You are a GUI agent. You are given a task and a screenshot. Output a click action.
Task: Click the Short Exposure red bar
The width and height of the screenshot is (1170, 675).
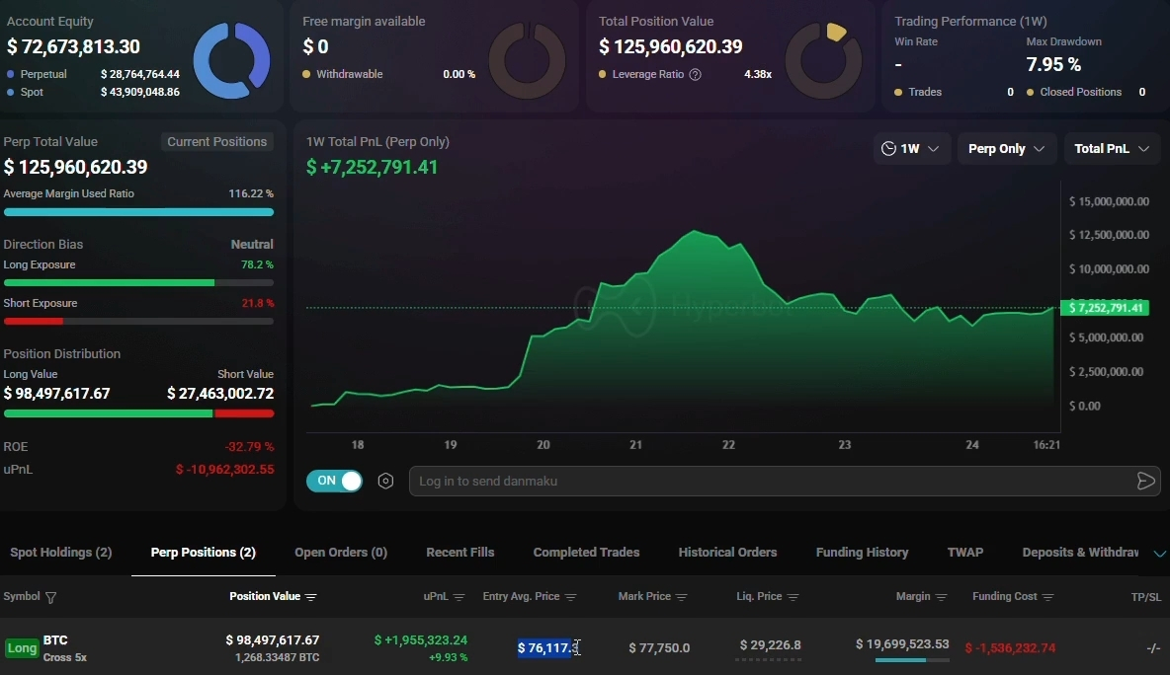pyautogui.click(x=34, y=322)
